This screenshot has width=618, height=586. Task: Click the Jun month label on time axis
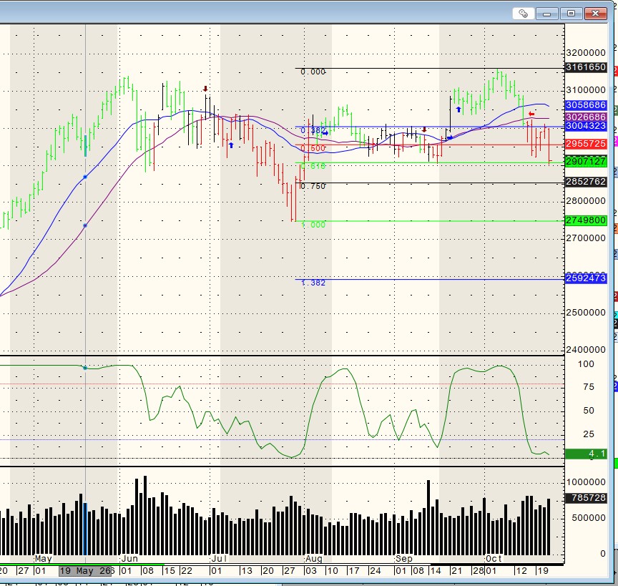tap(129, 559)
